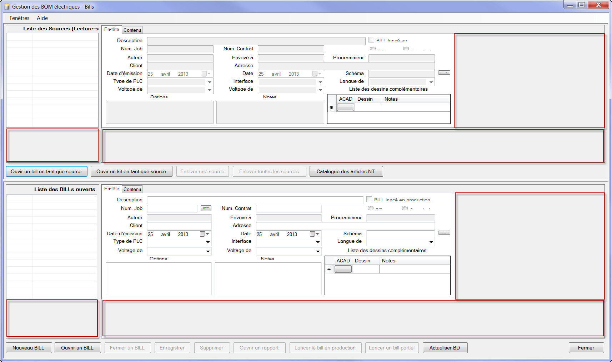
Task: Open the Fenêtres menu
Action: click(x=19, y=18)
